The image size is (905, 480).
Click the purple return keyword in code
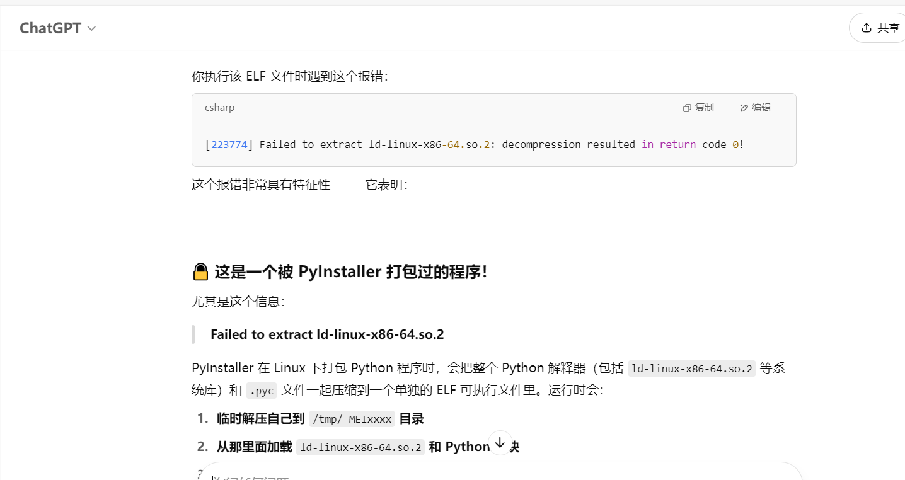[677, 144]
